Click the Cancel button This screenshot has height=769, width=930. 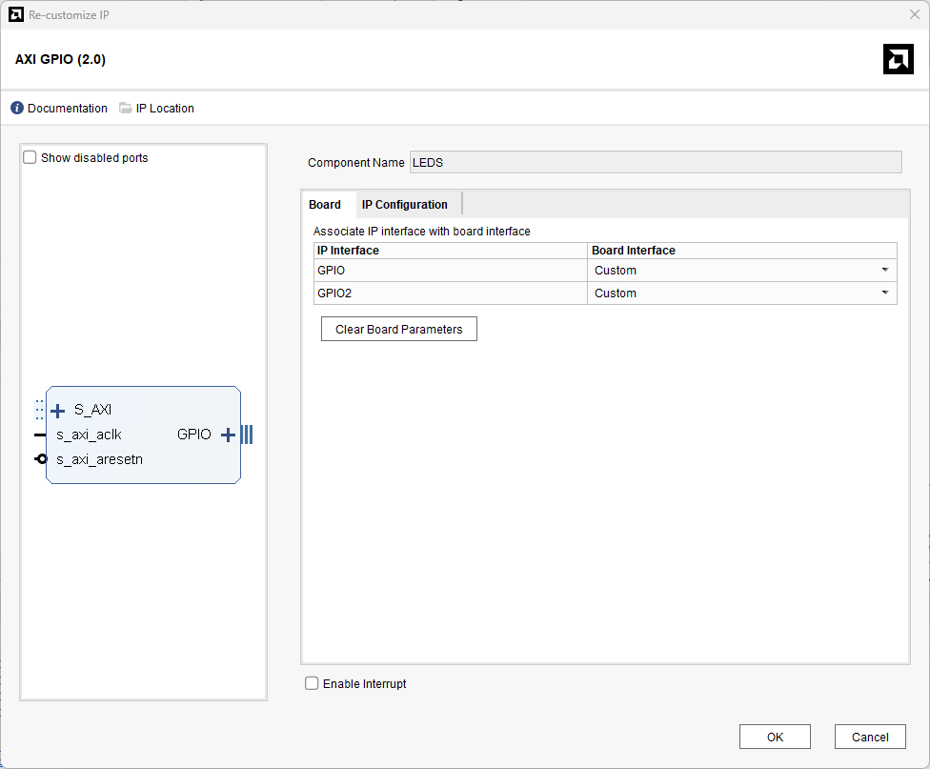(869, 737)
